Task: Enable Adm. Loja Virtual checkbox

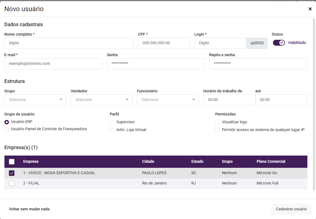Action: tap(112, 130)
